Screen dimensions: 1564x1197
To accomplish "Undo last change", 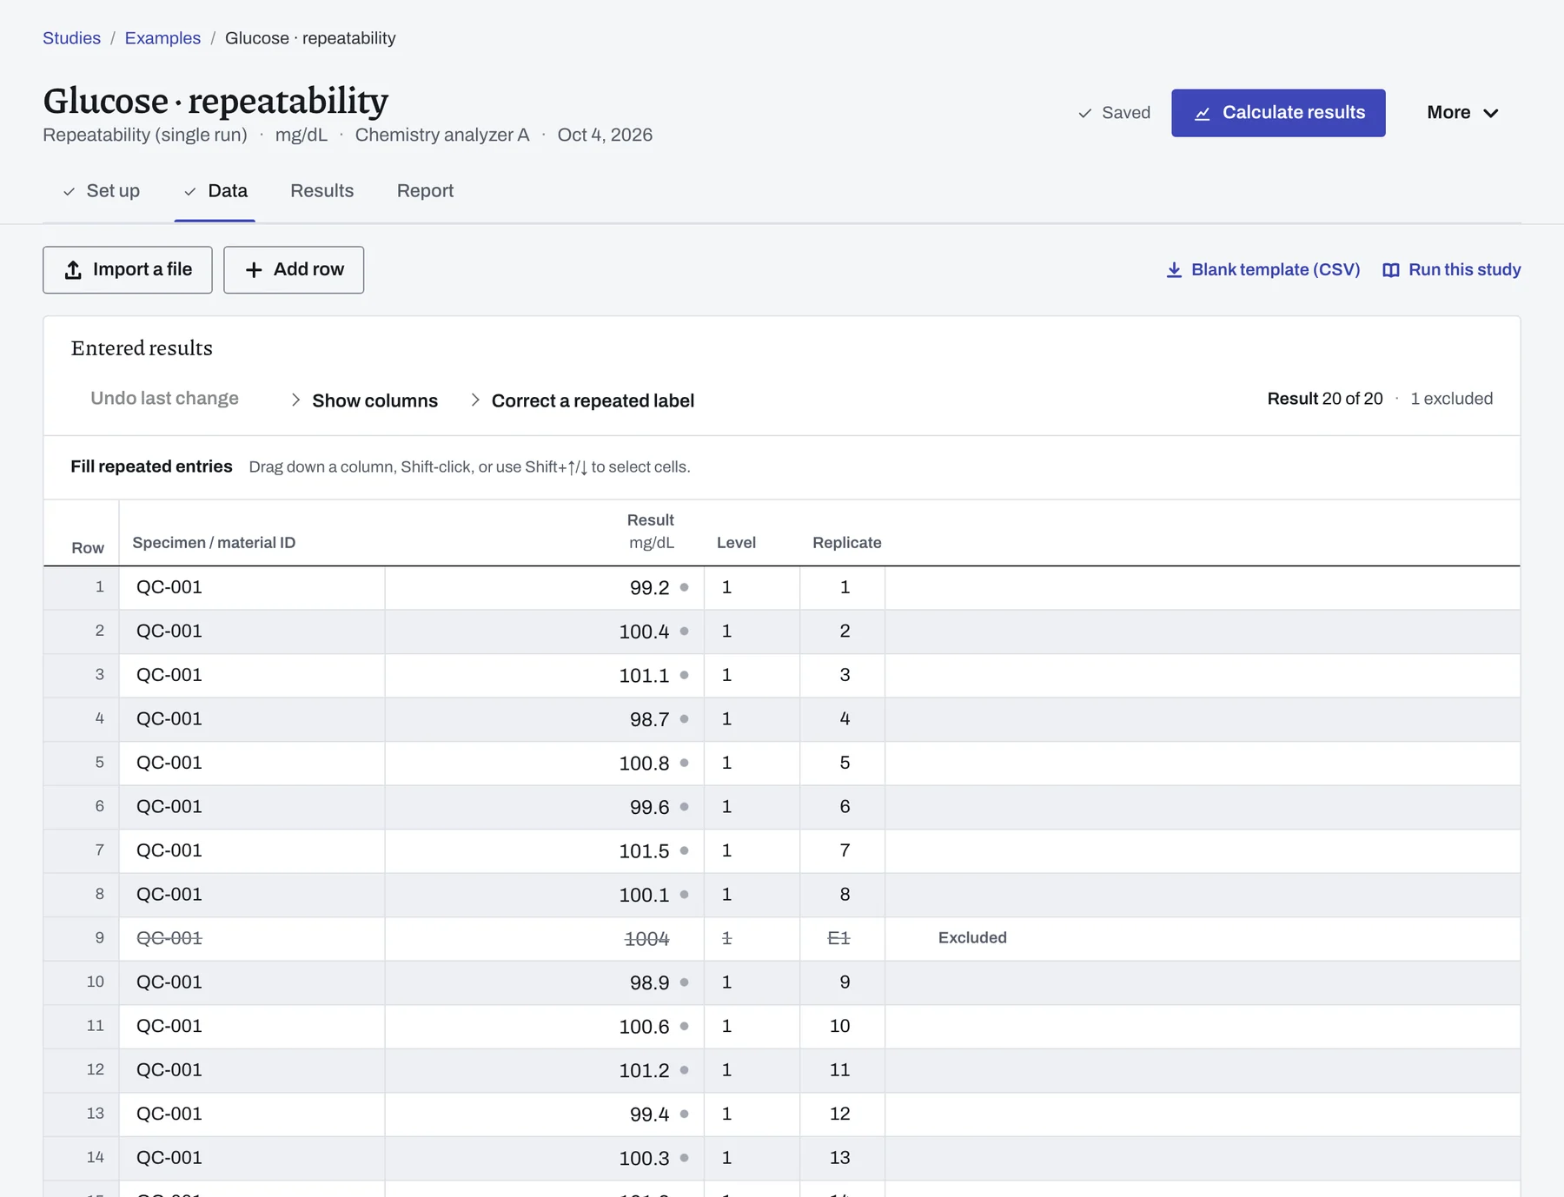I will pos(164,398).
